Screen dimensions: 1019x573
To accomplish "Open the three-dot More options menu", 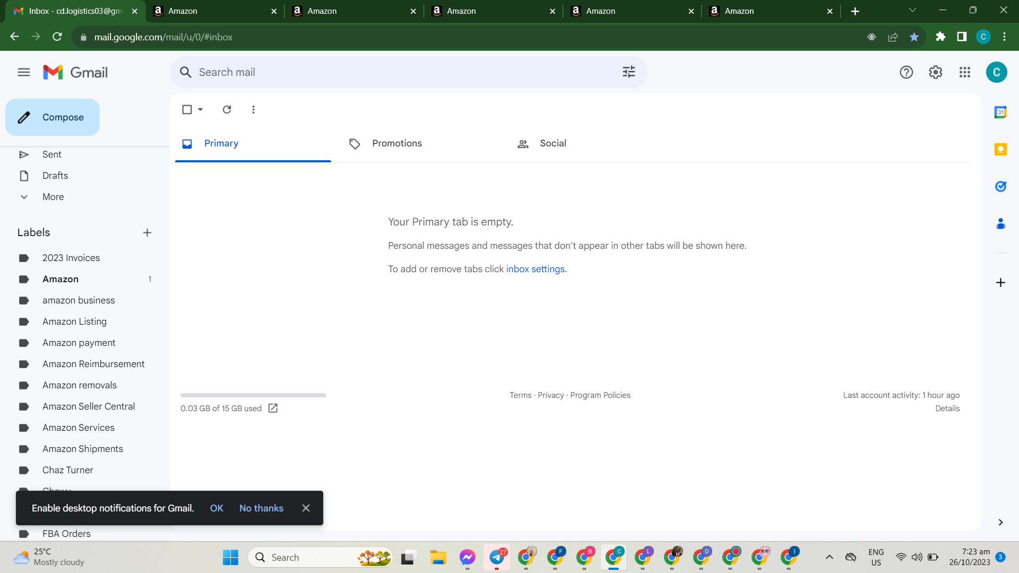I will tap(253, 109).
